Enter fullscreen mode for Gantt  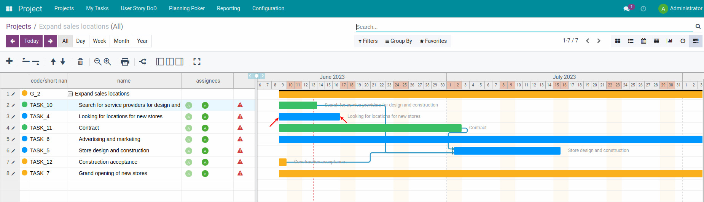[x=197, y=61]
